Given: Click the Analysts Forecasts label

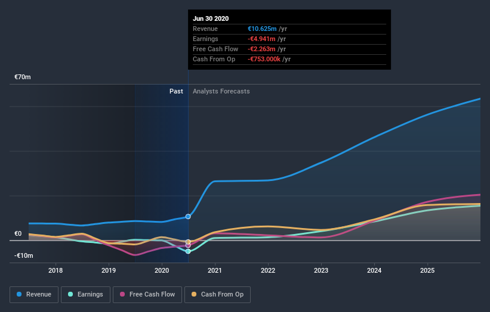Looking at the screenshot, I should (x=221, y=91).
